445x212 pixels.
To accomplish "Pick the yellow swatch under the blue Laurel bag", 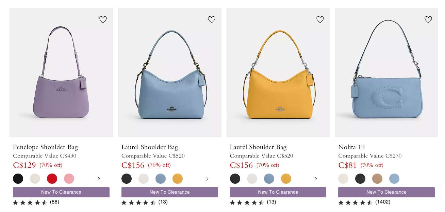I will coord(178,178).
